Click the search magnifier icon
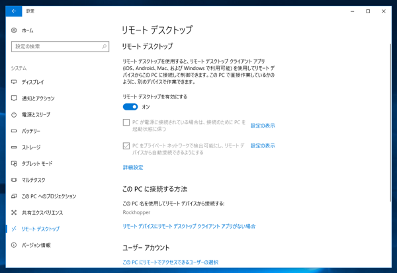397x273 pixels. pos(104,46)
